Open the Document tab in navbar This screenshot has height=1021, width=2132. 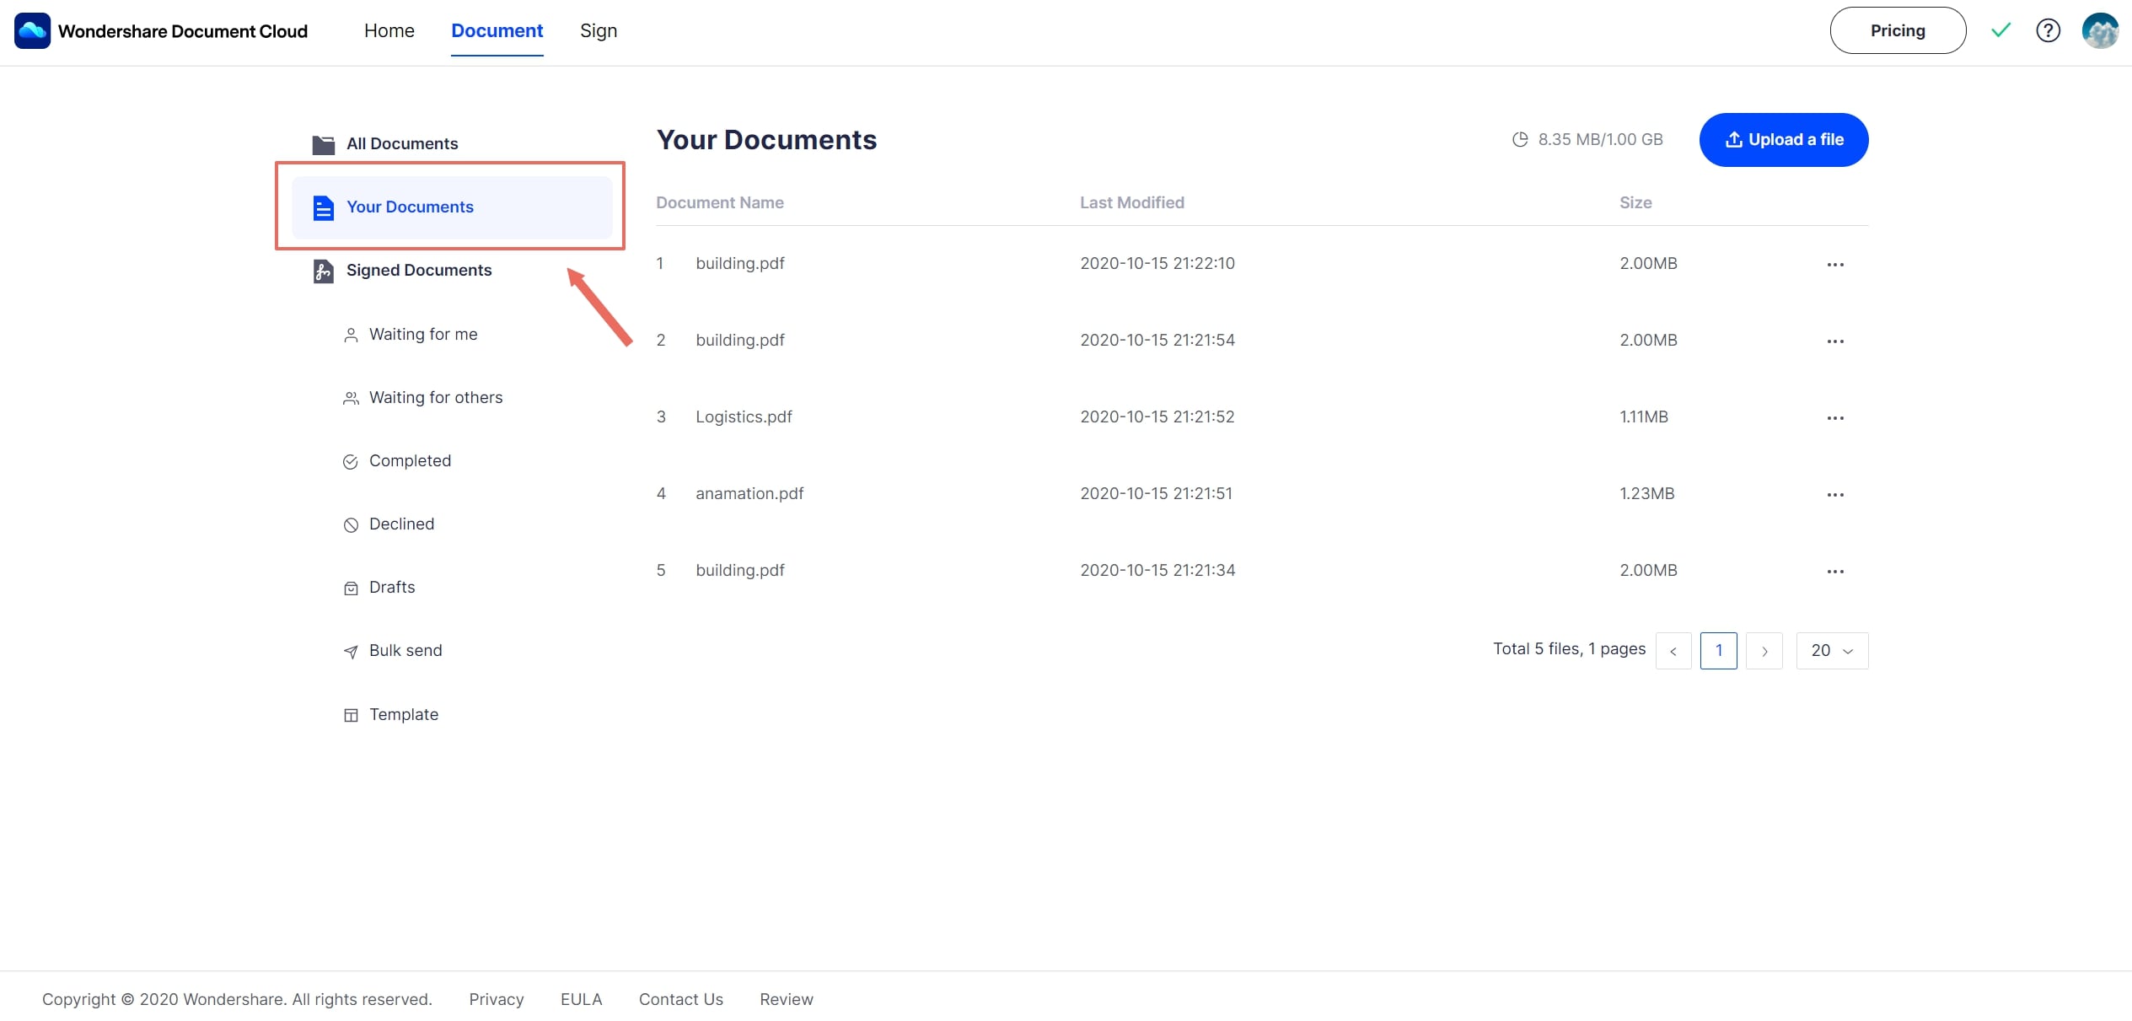pyautogui.click(x=497, y=30)
